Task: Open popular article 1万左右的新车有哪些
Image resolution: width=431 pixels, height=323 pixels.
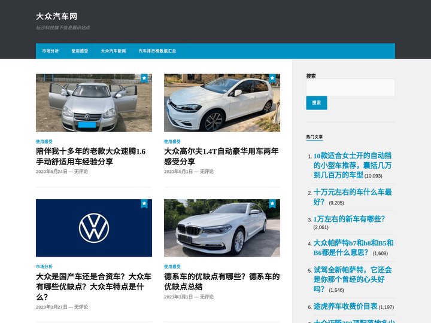Action: (x=349, y=219)
